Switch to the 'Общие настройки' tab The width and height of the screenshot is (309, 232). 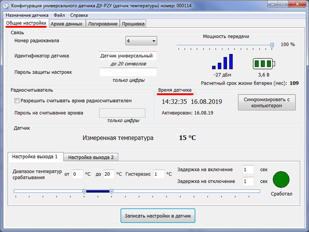[26, 23]
